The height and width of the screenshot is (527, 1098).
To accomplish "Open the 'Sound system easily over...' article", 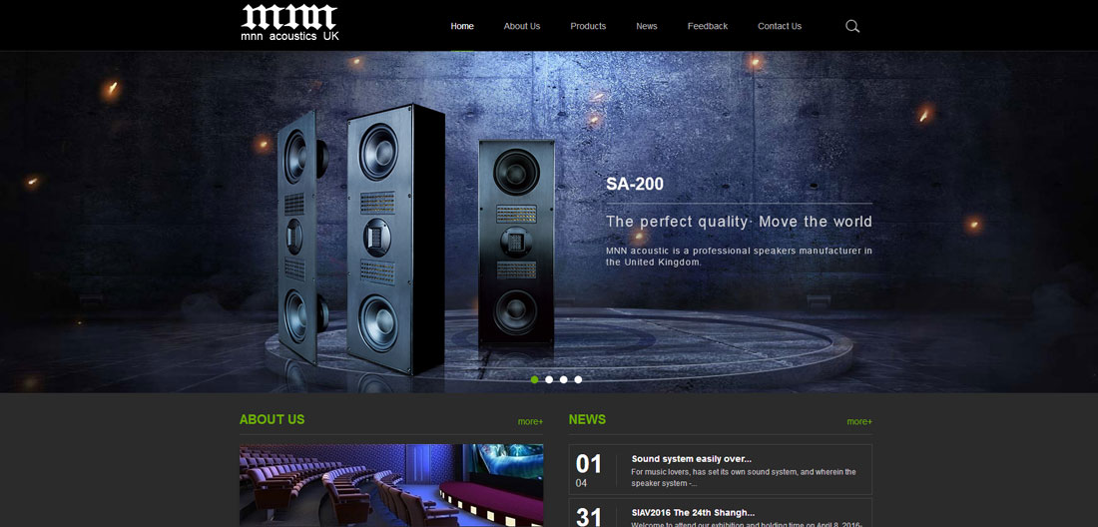I will [692, 459].
